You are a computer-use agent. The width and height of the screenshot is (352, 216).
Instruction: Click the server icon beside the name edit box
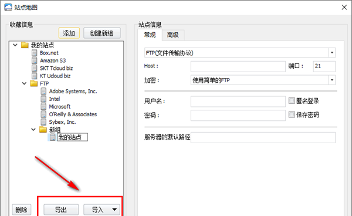pos(53,137)
